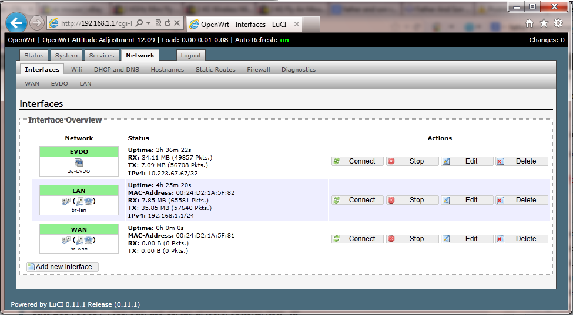Open the Static Routes sub-tab
This screenshot has width=573, height=315.
215,69
